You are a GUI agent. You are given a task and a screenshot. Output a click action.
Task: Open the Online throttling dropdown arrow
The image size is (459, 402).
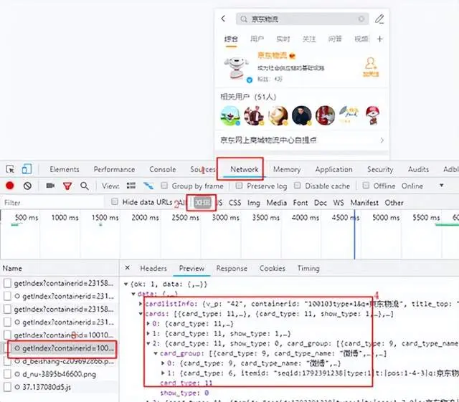coord(442,186)
